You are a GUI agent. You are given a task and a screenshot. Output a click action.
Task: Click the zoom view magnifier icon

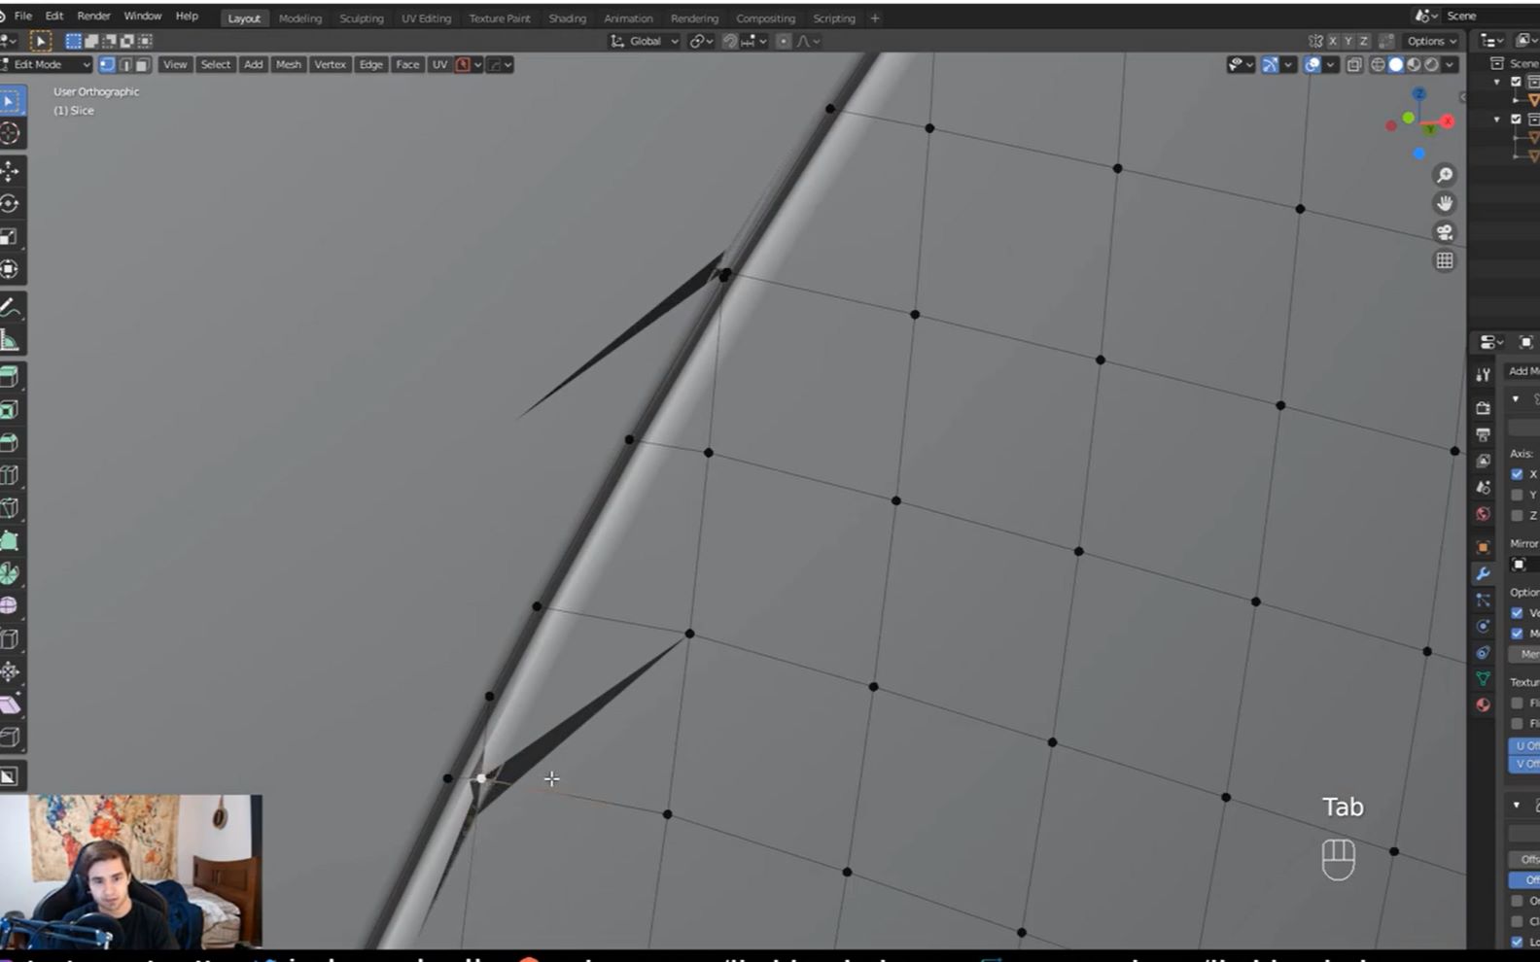[x=1445, y=175]
